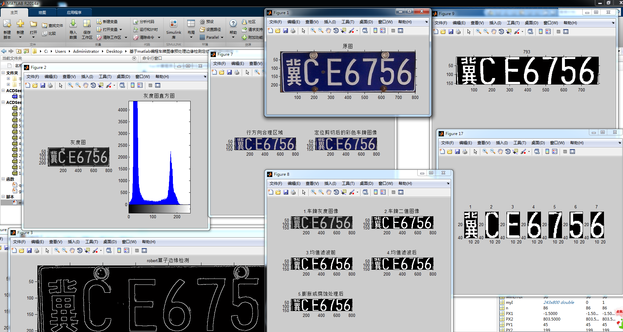Open 插入(I) menu in Figure 17
The image size is (623, 332).
pyautogui.click(x=502, y=143)
